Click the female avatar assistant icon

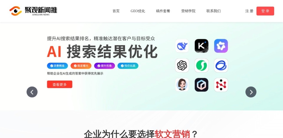pyautogui.click(x=182, y=85)
